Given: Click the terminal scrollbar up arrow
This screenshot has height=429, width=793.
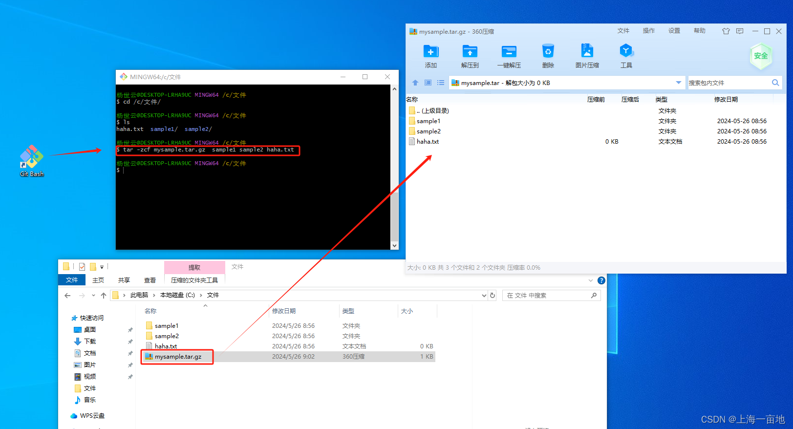Looking at the screenshot, I should 394,89.
